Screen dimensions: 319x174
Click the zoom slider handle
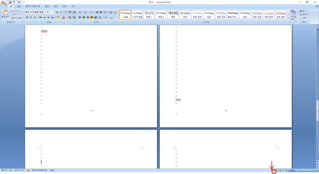pos(307,170)
